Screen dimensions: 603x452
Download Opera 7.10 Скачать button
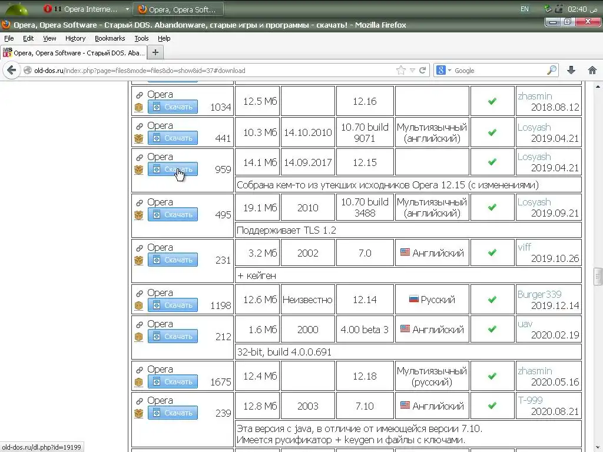pos(173,413)
